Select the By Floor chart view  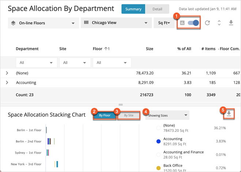coord(105,115)
